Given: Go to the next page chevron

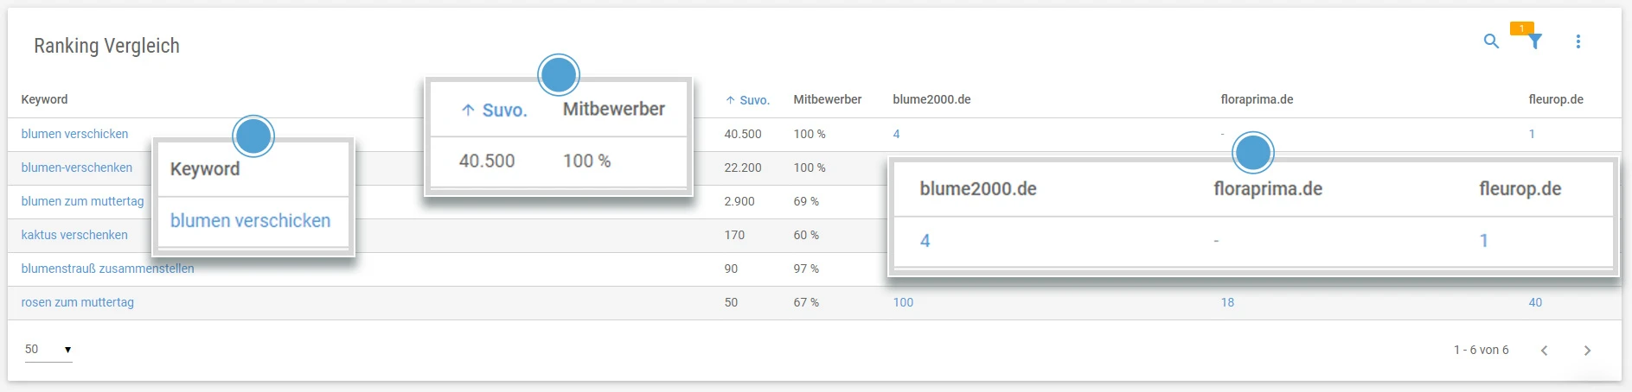Looking at the screenshot, I should (x=1587, y=351).
